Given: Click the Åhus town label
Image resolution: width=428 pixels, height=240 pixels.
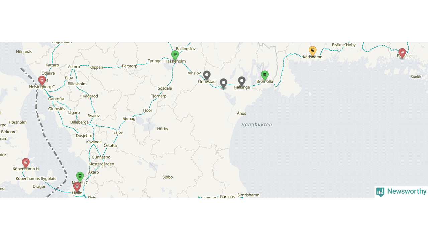Looking at the screenshot, I should point(241,113).
